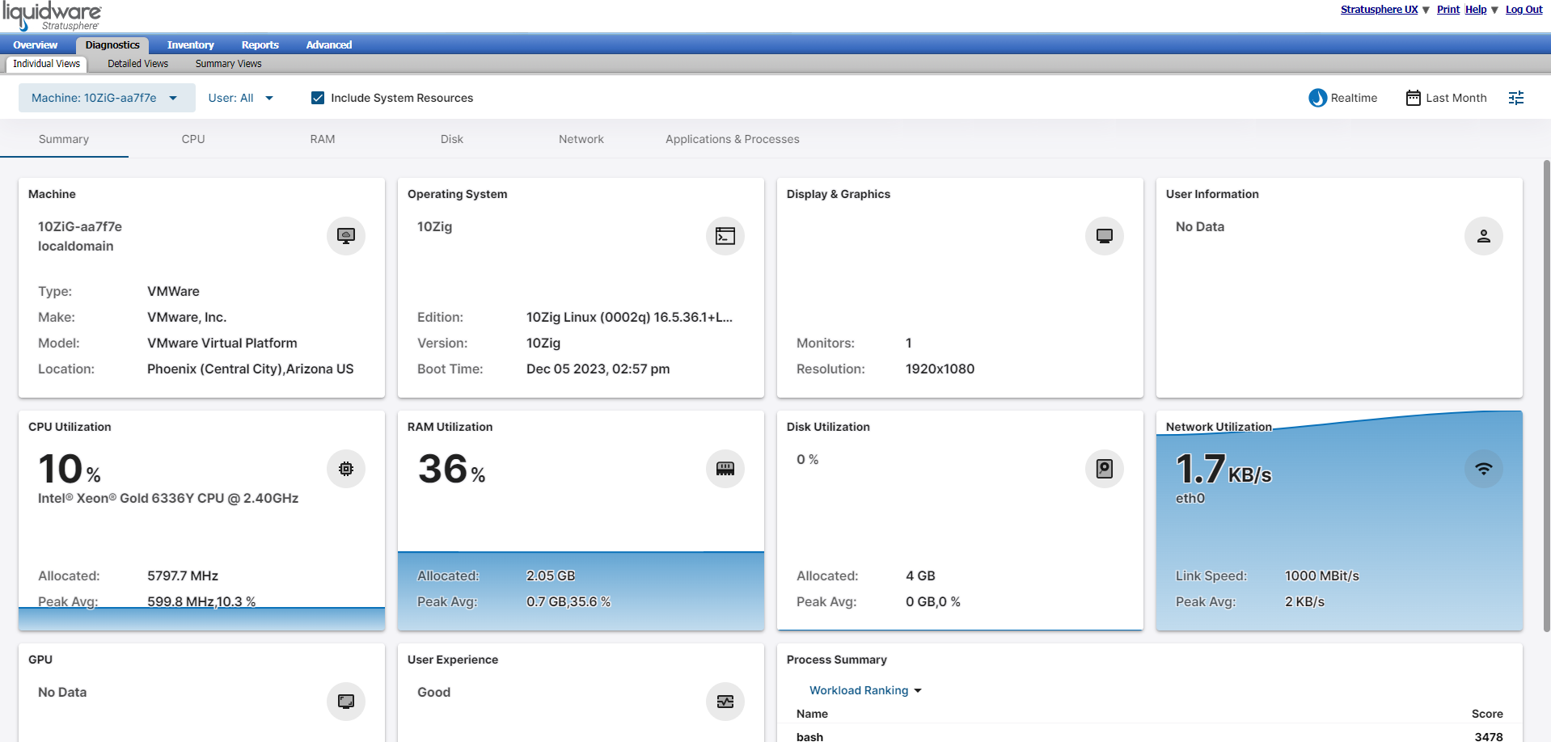Click the User Information person icon

tap(1484, 236)
